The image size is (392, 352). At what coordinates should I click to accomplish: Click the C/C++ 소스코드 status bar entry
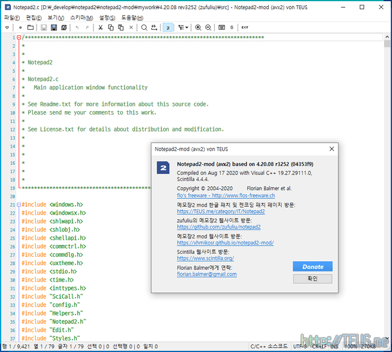pos(269,347)
